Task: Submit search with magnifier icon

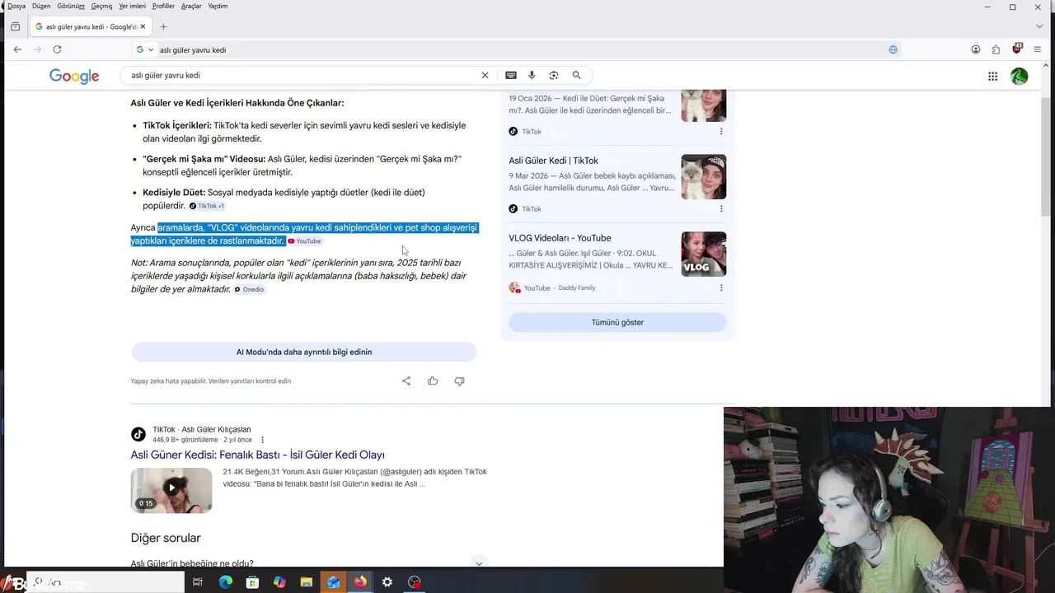Action: point(577,75)
